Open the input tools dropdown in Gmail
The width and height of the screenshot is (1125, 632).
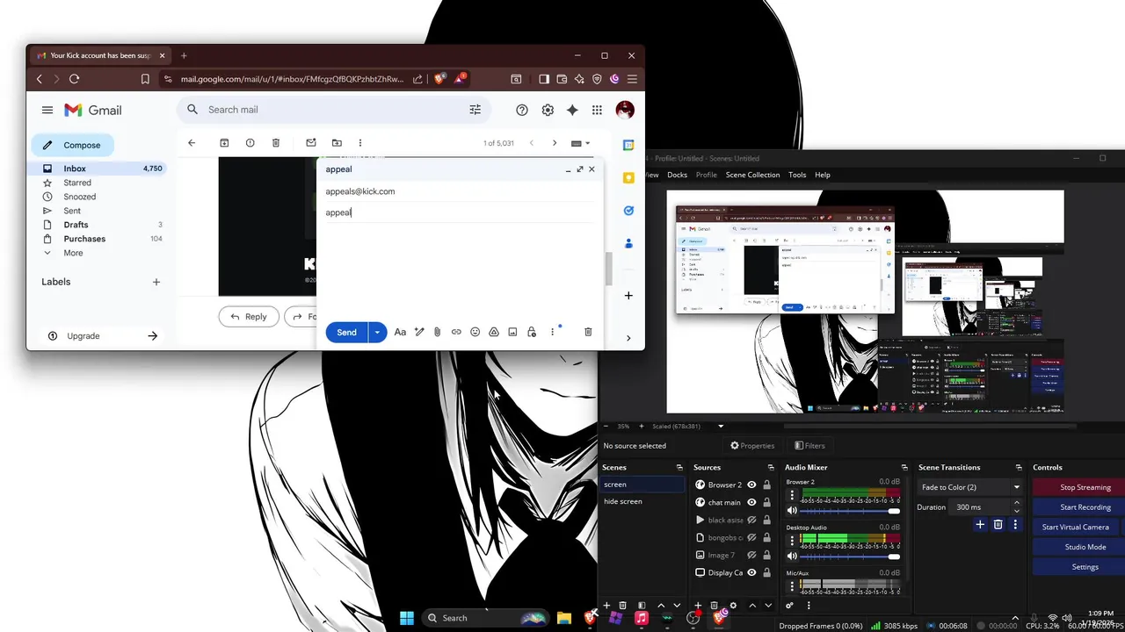(581, 143)
